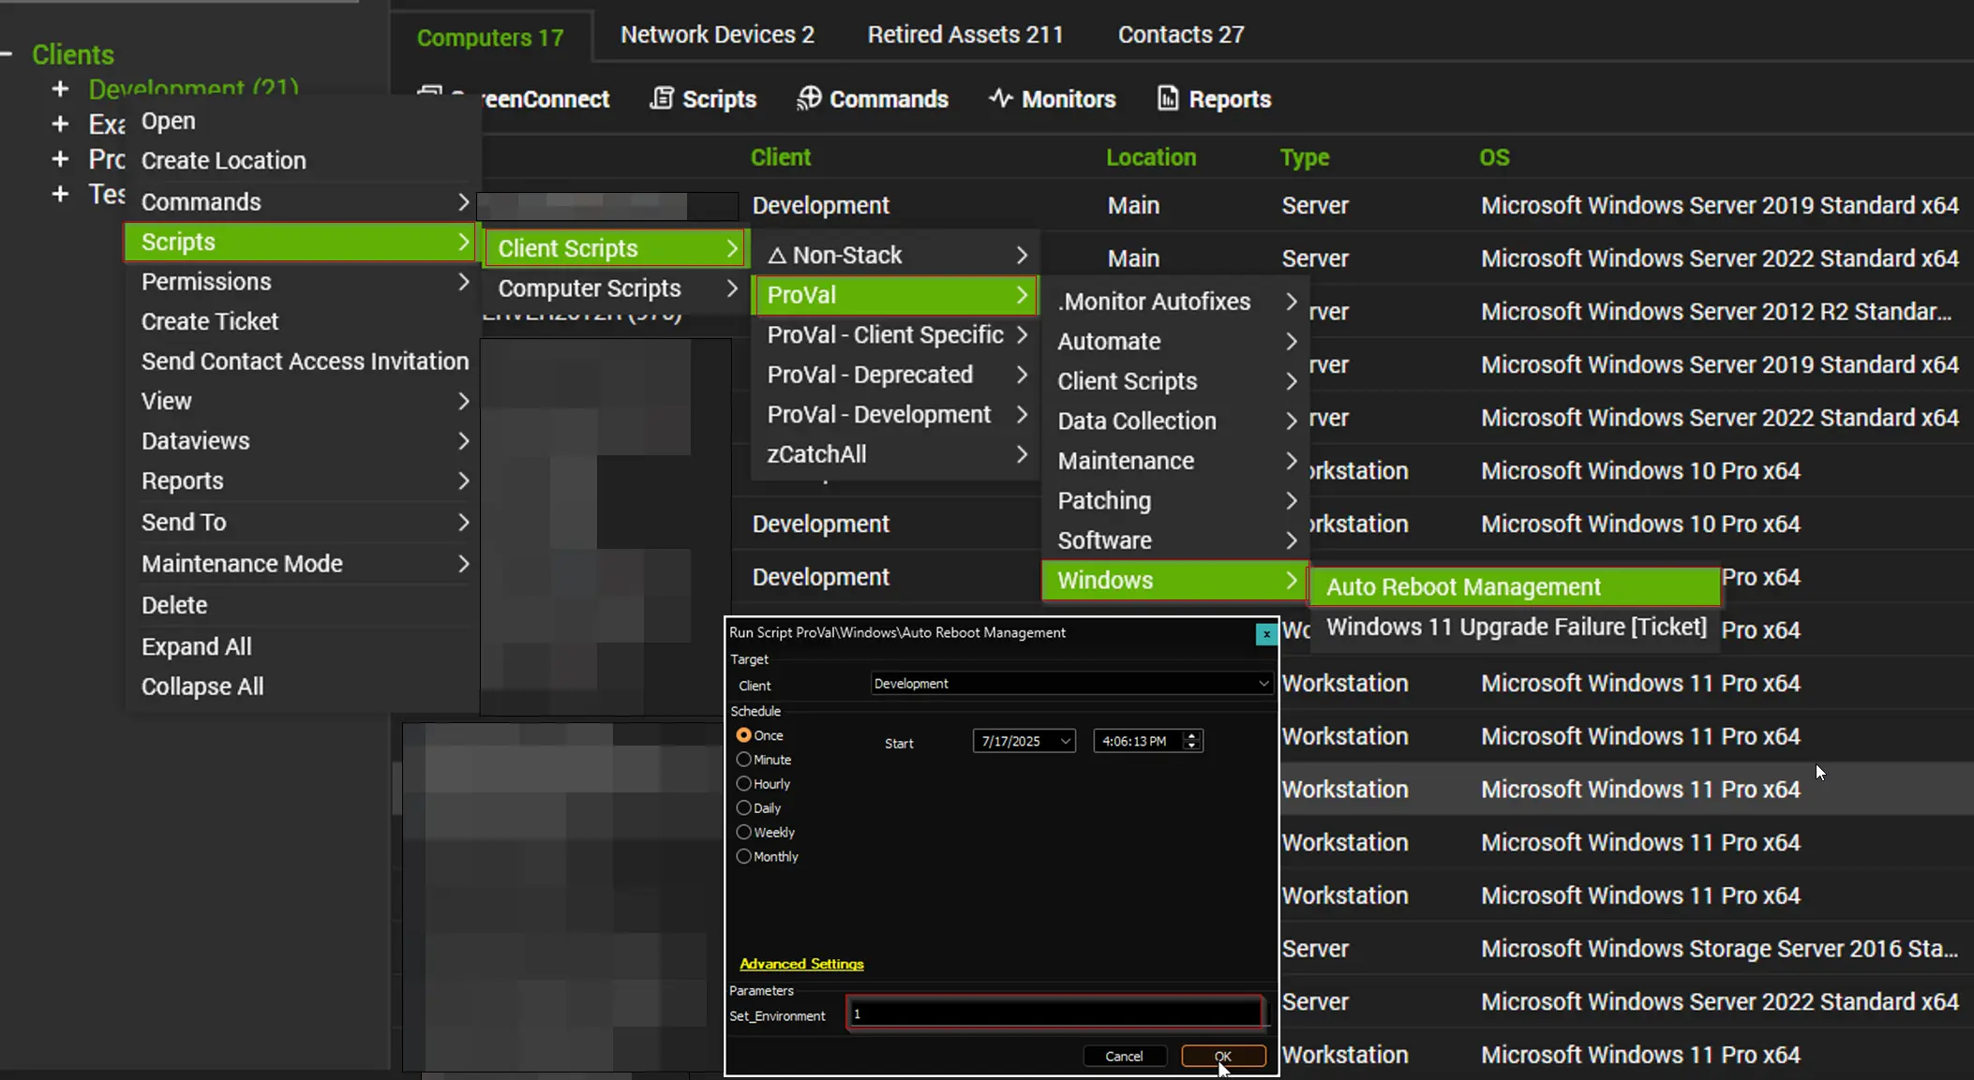The height and width of the screenshot is (1080, 1974).
Task: Choose Send Contact Access Invitation
Action: (x=302, y=361)
